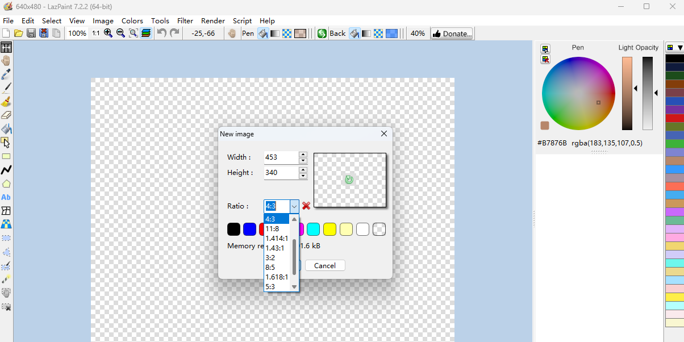Screen dimensions: 684x342
Task: Click the red X beside Ratio
Action: coord(306,206)
